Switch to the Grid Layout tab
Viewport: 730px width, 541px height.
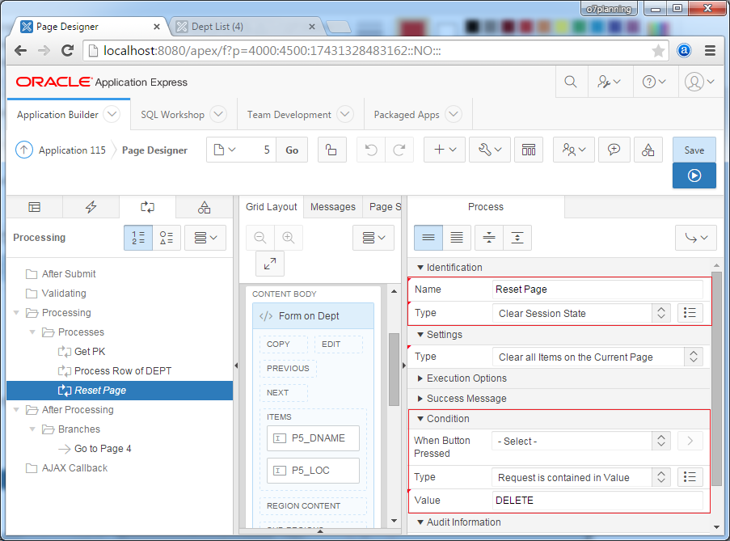(272, 207)
